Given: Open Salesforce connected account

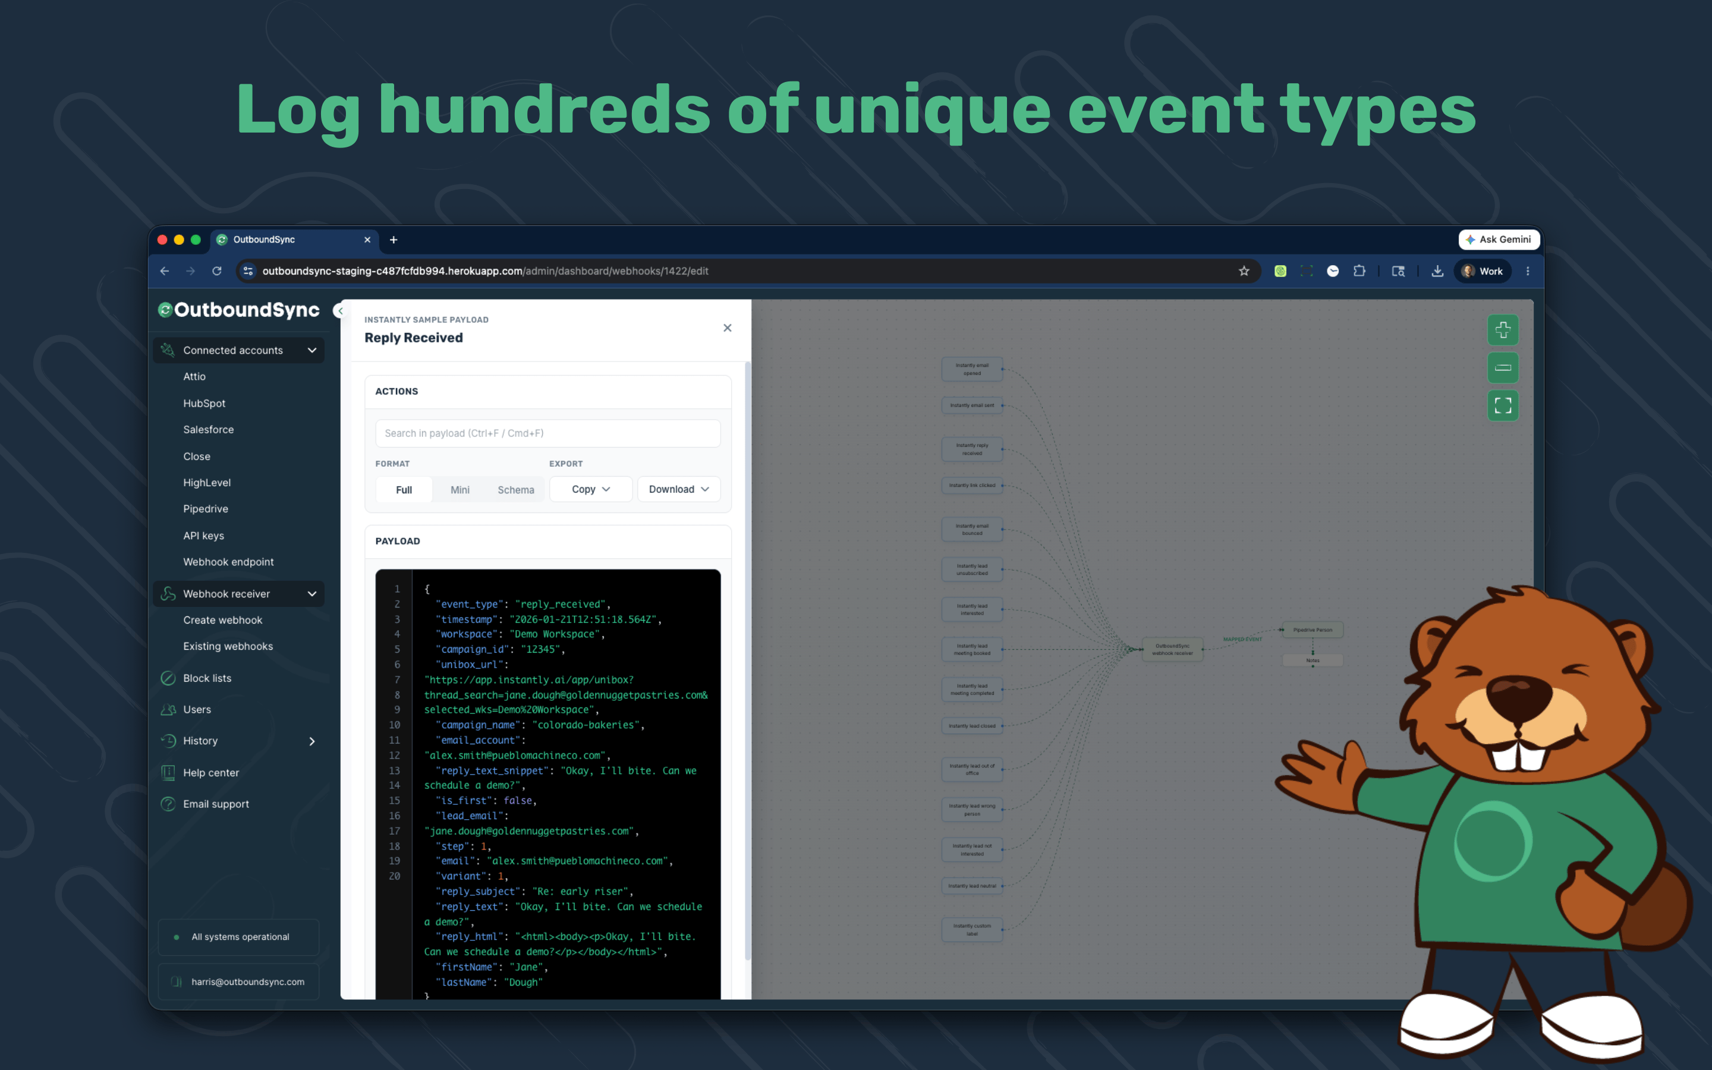Looking at the screenshot, I should point(209,430).
